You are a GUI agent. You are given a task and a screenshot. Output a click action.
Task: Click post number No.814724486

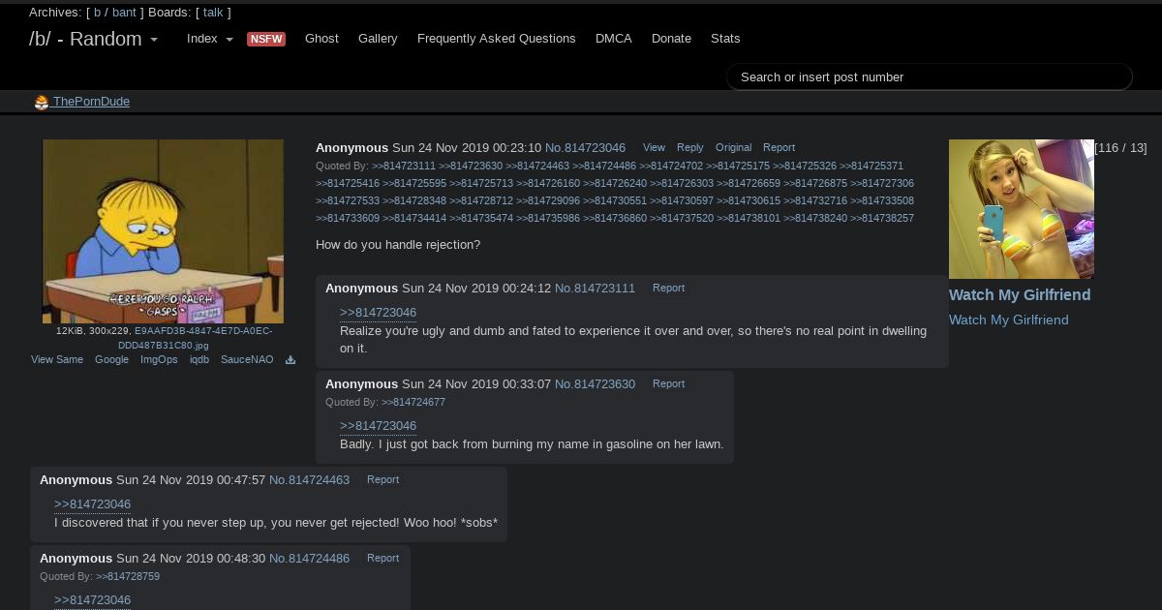(309, 559)
